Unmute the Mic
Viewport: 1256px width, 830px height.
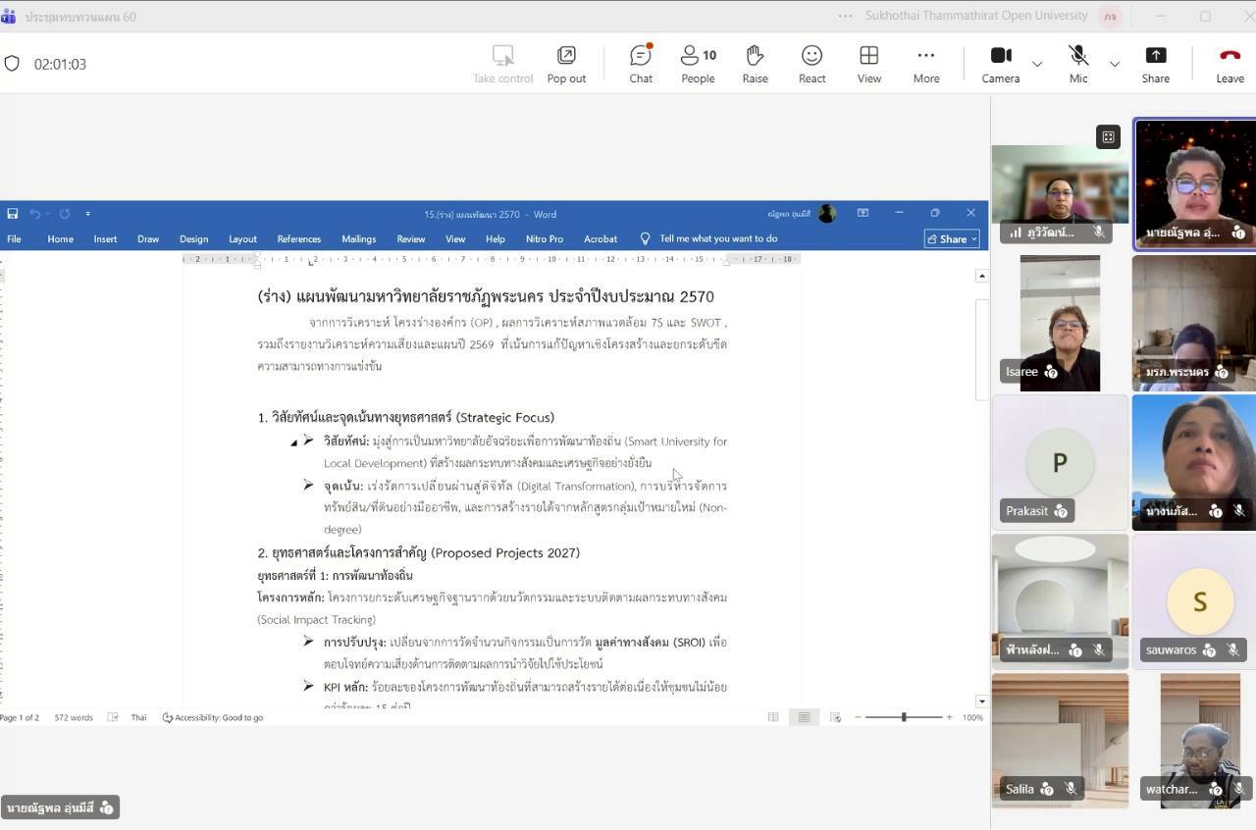tap(1077, 64)
